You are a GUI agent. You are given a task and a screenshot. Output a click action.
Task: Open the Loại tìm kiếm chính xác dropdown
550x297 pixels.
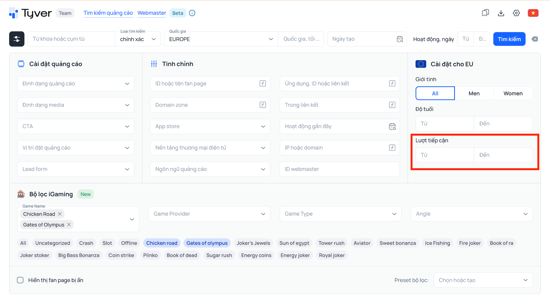click(x=138, y=39)
